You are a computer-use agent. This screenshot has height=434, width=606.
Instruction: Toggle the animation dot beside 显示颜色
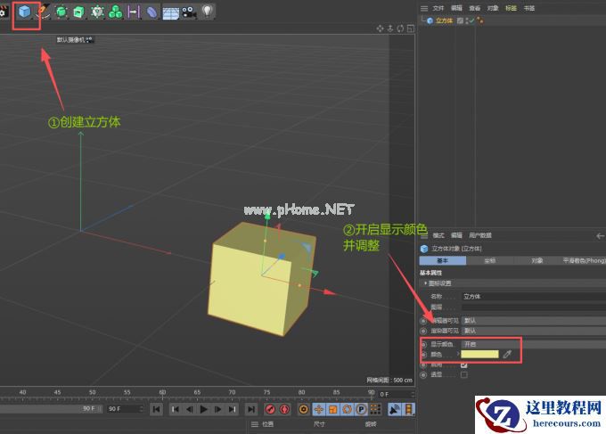coord(423,344)
